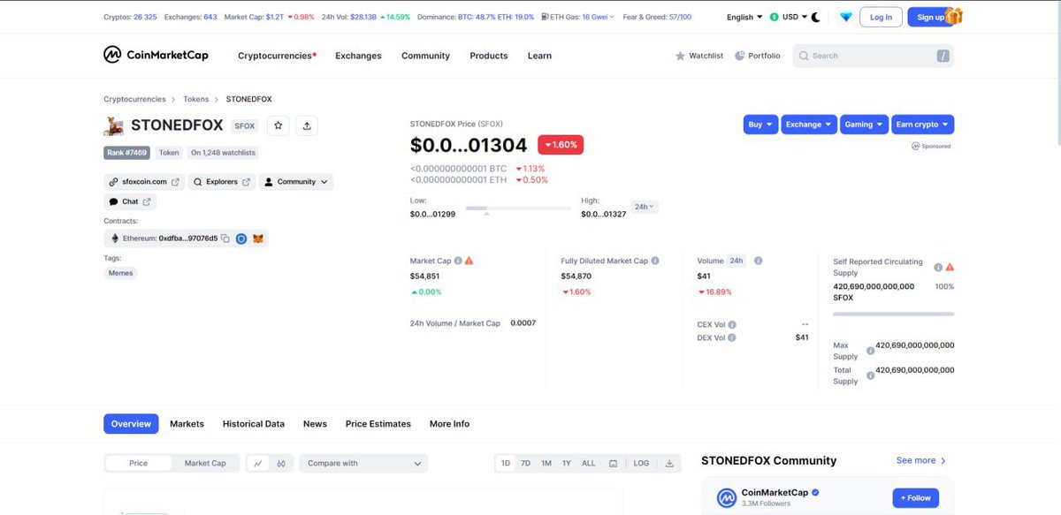Switch chart to line view icon
Viewport: 1061px width, 515px height.
click(257, 463)
